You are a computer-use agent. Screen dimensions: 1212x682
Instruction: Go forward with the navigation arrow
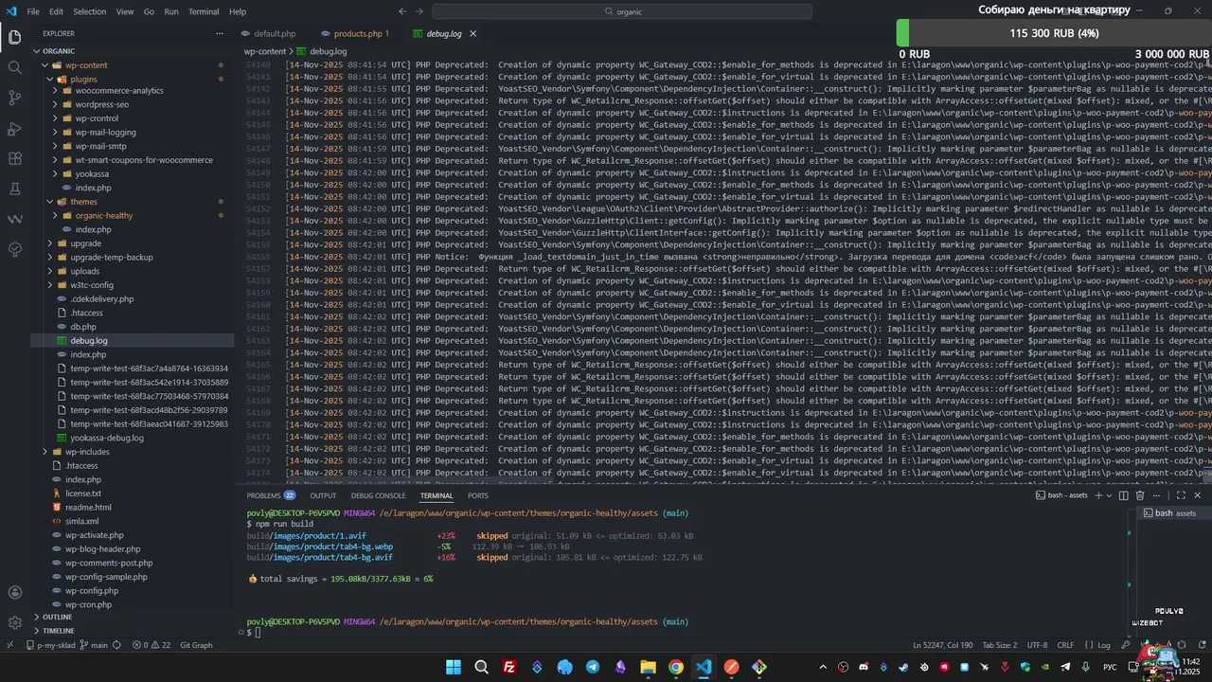point(419,11)
